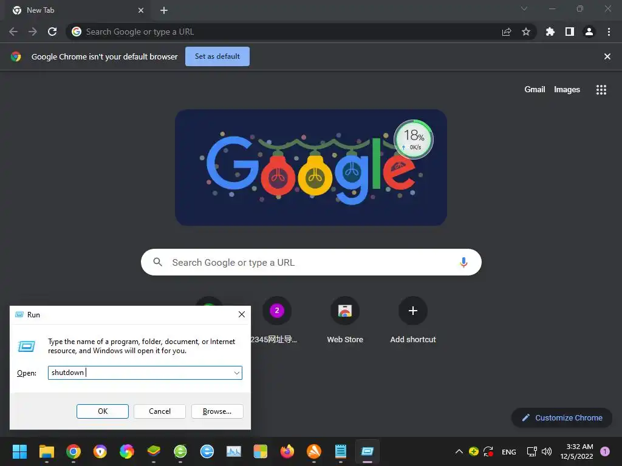This screenshot has height=466, width=622.
Task: Open a new tab with the plus button
Action: coord(164,10)
